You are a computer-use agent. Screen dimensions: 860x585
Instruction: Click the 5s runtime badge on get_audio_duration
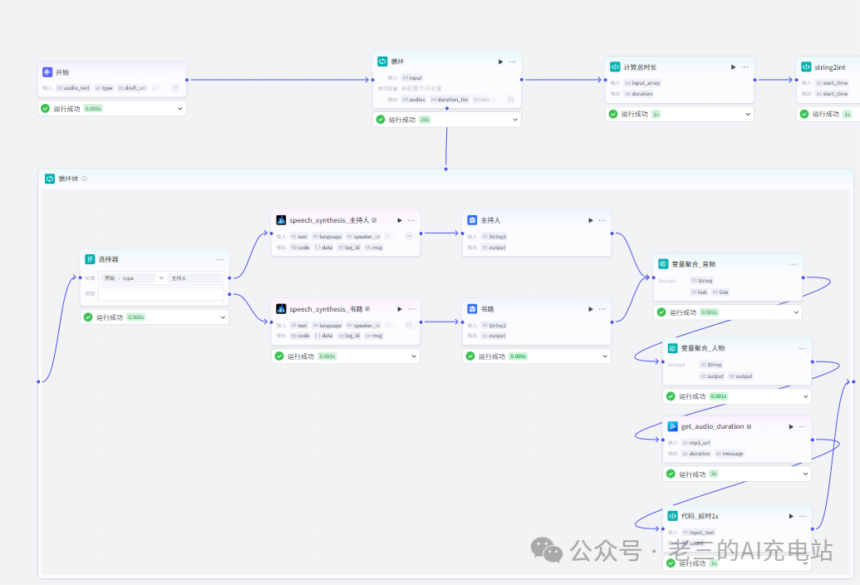click(x=714, y=474)
